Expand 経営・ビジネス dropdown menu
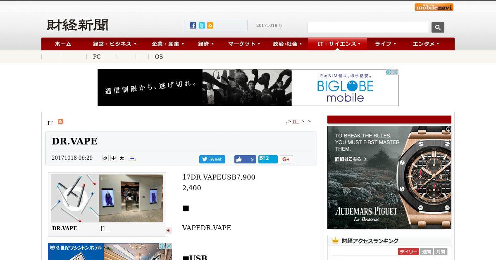496x260 pixels. pos(115,44)
